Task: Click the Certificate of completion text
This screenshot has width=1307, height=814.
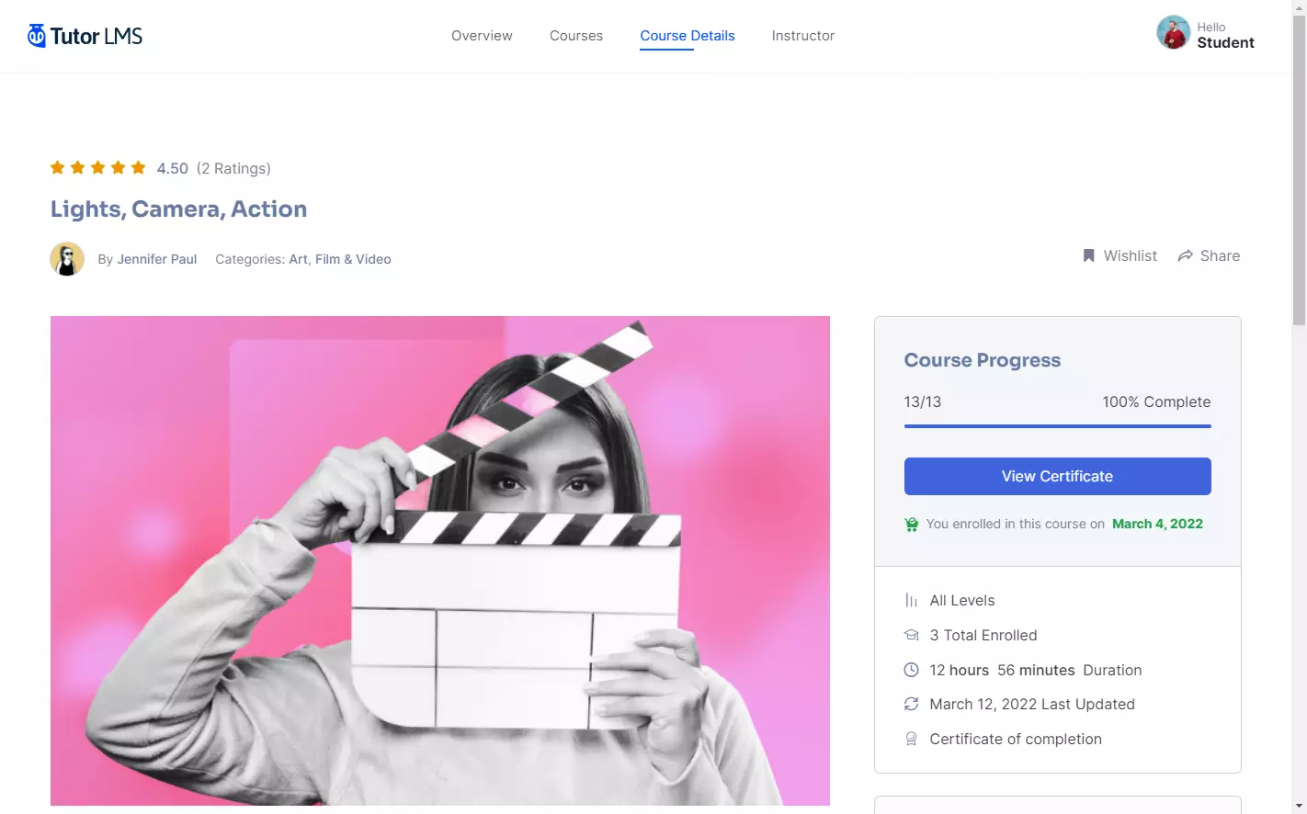Action: pos(1016,739)
